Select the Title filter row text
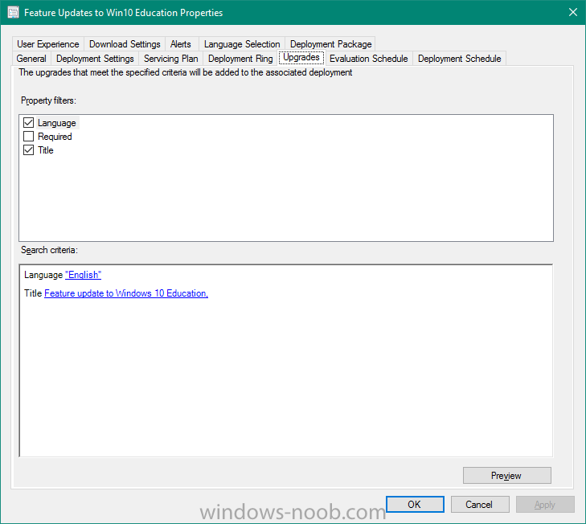The height and width of the screenshot is (524, 586). coord(46,150)
